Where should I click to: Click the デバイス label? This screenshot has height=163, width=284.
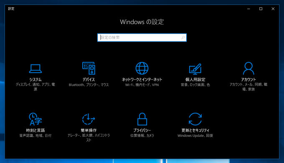[89, 79]
